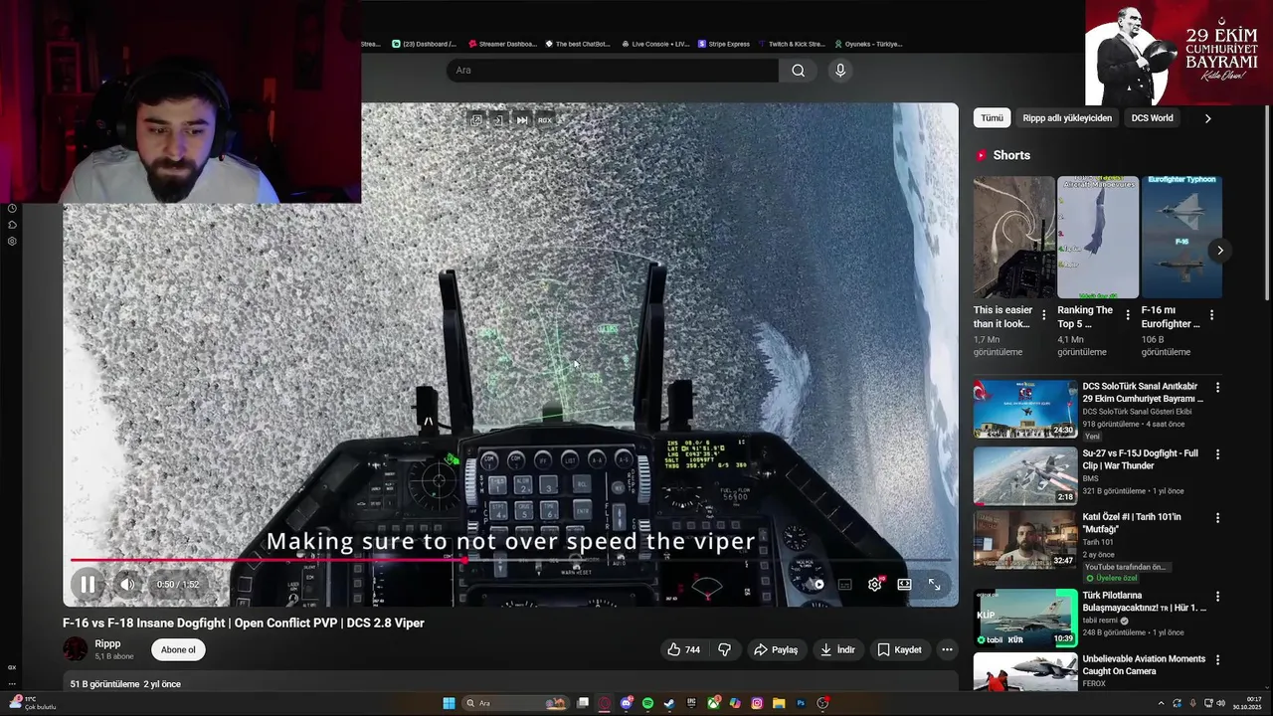
Task: Open File Explorer from taskbar
Action: click(779, 703)
